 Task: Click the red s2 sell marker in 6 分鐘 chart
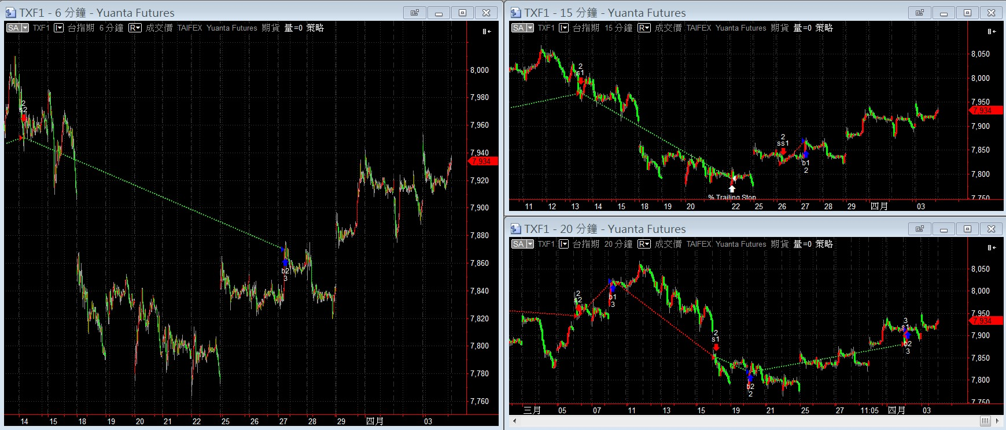point(24,117)
